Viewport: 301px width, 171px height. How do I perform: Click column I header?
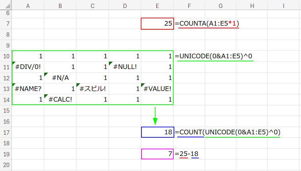click(284, 5)
